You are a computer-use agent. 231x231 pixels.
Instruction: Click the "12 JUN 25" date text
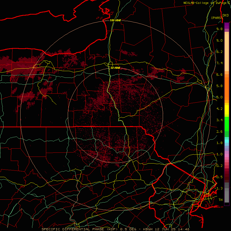[166, 229]
